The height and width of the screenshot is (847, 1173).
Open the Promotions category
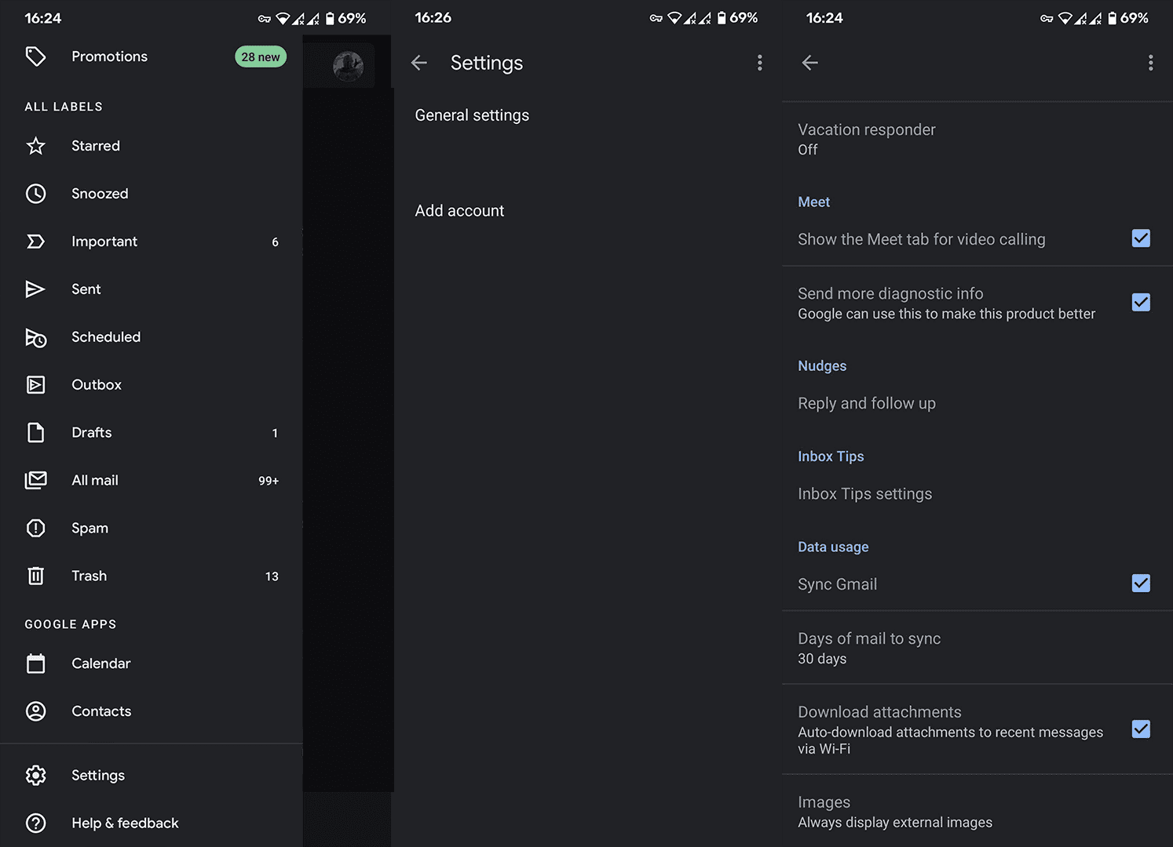click(x=109, y=56)
